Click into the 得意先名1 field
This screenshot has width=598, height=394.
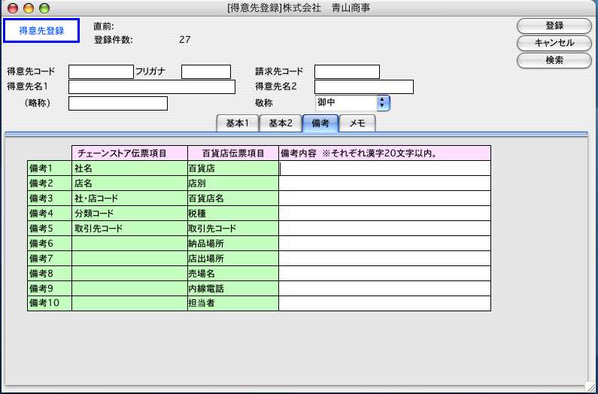pos(151,87)
